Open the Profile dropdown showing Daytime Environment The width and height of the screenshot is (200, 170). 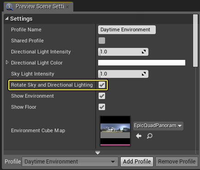[70, 162]
